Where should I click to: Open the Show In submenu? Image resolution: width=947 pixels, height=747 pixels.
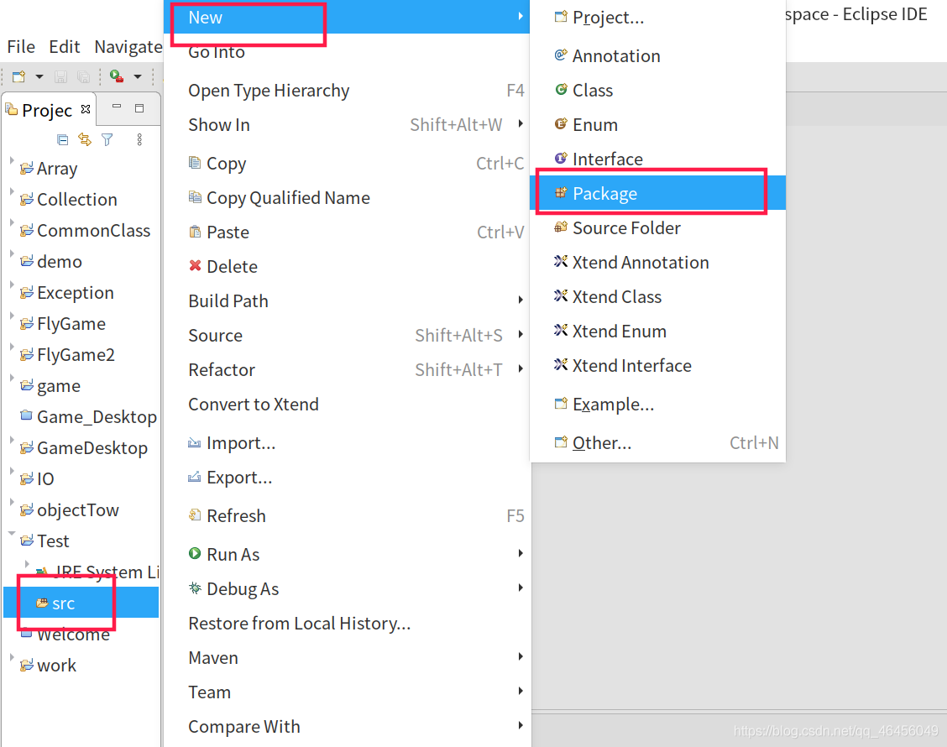pyautogui.click(x=347, y=125)
